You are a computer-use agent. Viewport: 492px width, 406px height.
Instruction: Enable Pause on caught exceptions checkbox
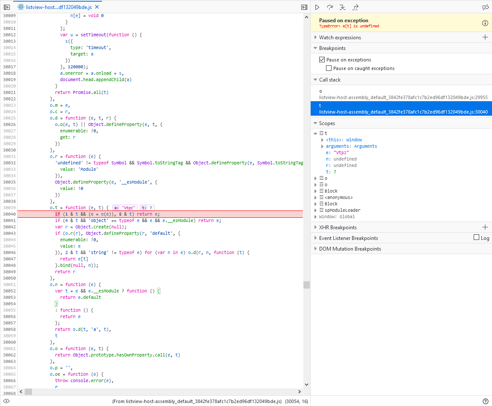[329, 68]
